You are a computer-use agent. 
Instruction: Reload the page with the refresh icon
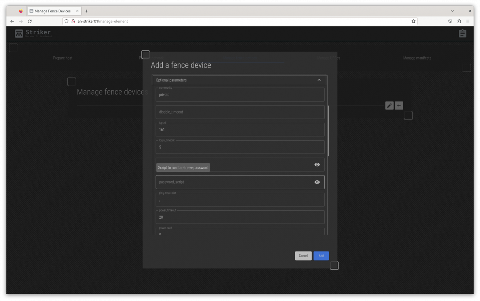pos(30,21)
